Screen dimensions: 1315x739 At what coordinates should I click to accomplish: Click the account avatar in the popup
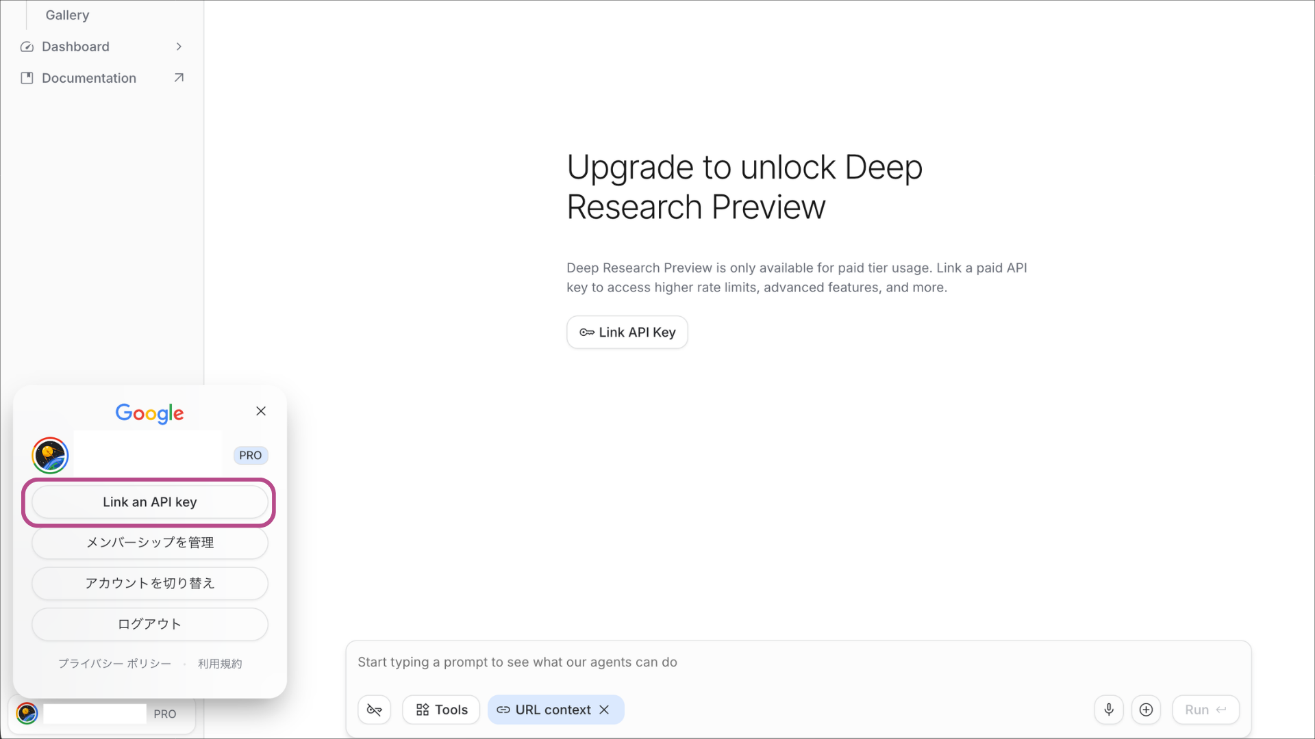[x=50, y=456]
